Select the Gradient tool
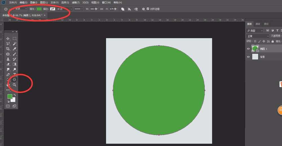Viewport: 282px width, 146px height. pos(14,64)
